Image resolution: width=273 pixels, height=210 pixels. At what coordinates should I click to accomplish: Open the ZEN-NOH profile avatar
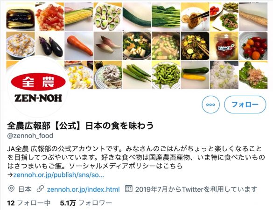38,87
